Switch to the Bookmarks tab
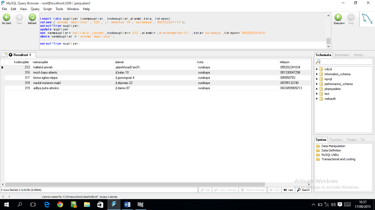Image resolution: width=375 pixels, height=210 pixels. 342,55
